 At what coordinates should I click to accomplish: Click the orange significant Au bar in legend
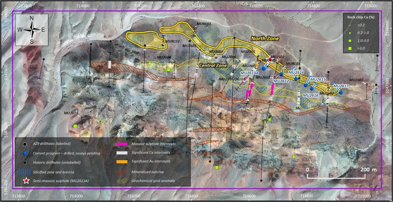point(122,161)
